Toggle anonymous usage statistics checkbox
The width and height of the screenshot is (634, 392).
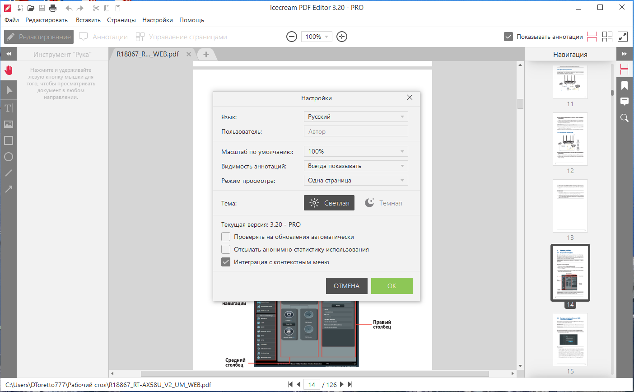coord(226,249)
